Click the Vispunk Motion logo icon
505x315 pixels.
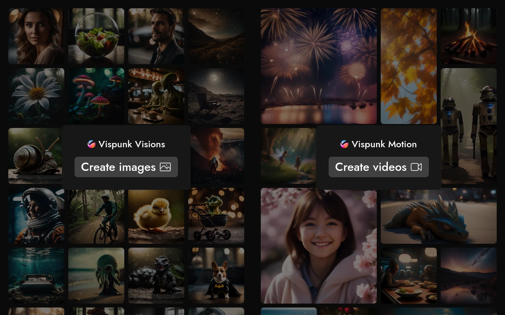tap(344, 144)
